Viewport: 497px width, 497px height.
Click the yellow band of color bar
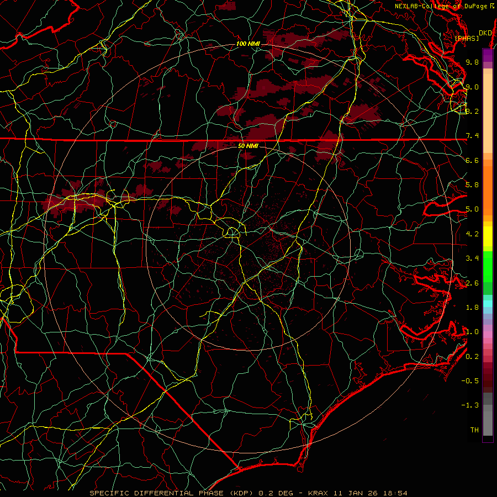pyautogui.click(x=488, y=236)
